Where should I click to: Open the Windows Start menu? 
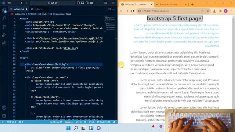click(69, 128)
